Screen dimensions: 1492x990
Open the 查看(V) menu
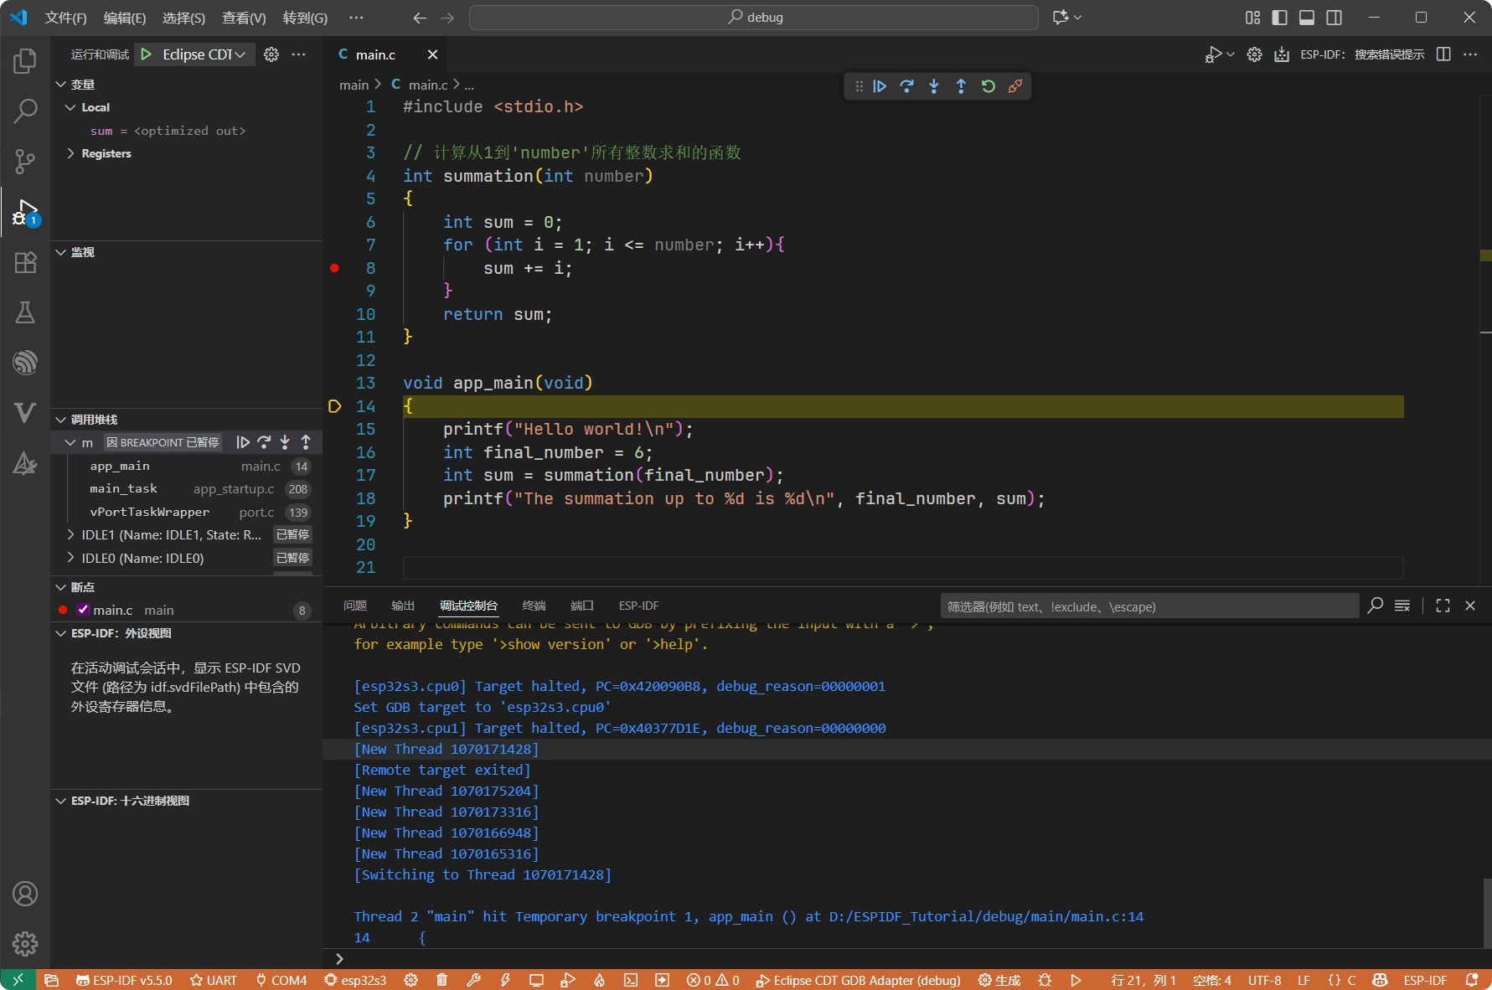coord(243,17)
